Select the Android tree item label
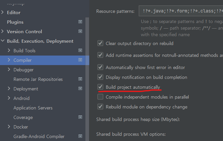The width and height of the screenshot is (223, 141). [21, 98]
